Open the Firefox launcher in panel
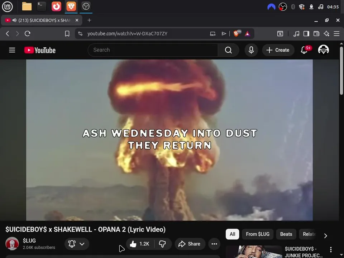Screen dimensions: 344x258 (x=56, y=6)
